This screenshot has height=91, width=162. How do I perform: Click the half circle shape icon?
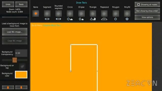pyautogui.click(x=71, y=19)
